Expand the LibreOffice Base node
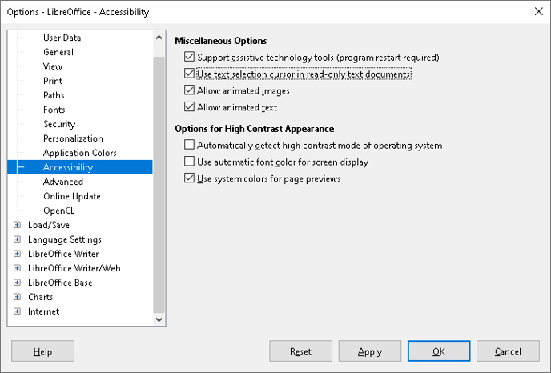 click(x=17, y=283)
